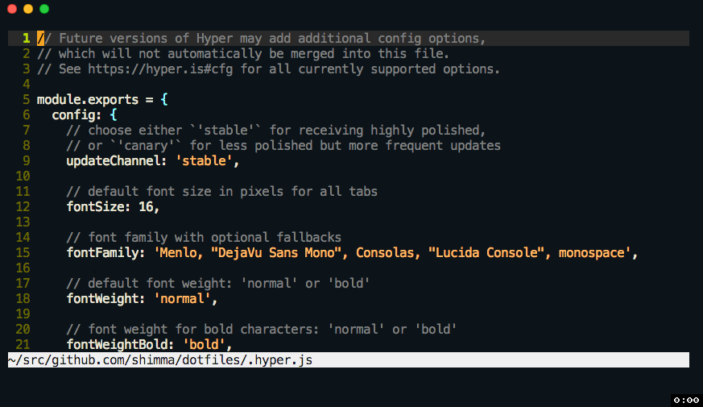This screenshot has height=407, width=703.
Task: Click the 0:00 timer badge
Action: tap(686, 399)
